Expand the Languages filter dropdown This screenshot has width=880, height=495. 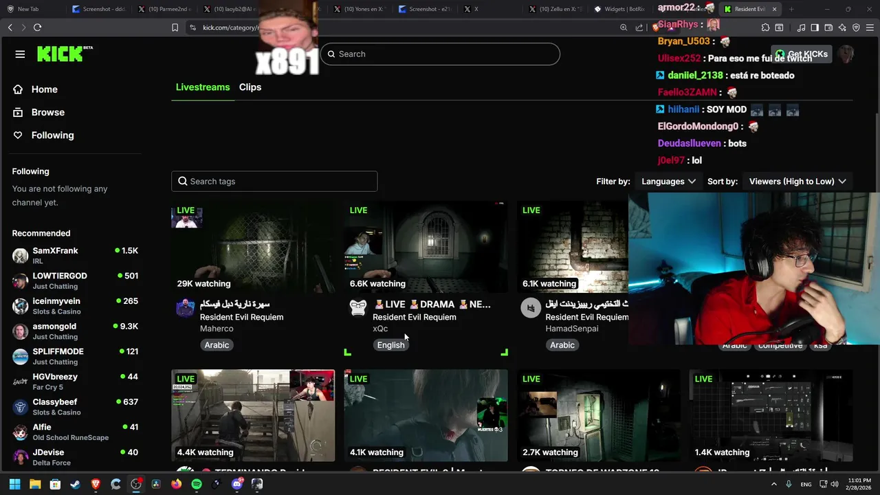pyautogui.click(x=668, y=181)
